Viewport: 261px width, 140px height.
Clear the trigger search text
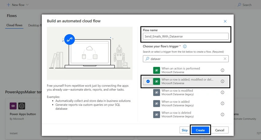click(x=225, y=59)
